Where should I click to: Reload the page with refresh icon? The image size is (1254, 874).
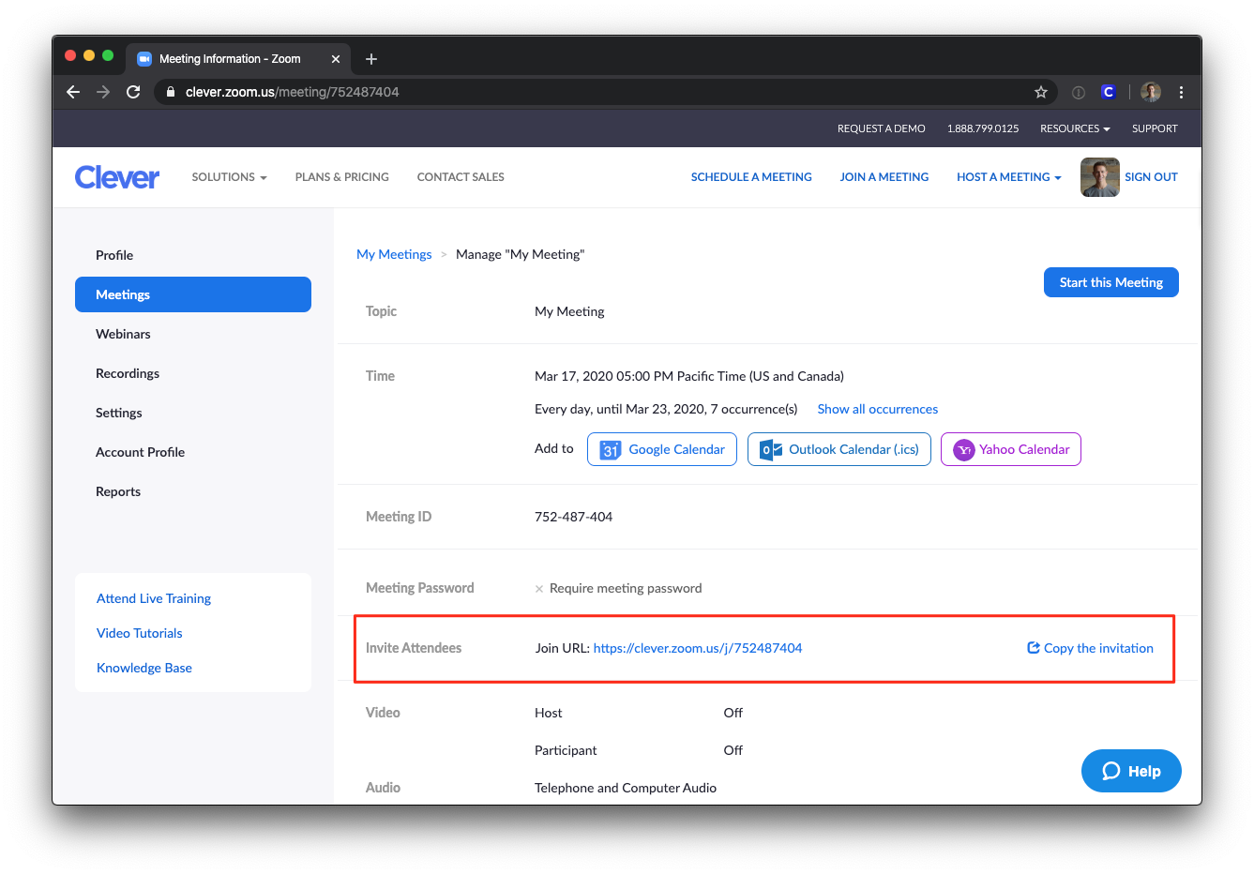click(133, 92)
